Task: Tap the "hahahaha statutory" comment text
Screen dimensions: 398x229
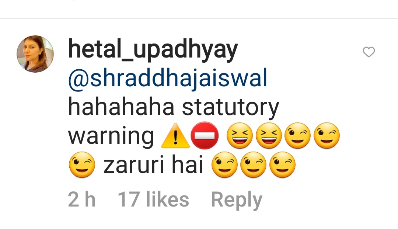Action: 174,108
